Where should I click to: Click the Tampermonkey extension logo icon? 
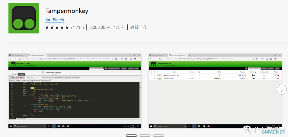[24, 18]
